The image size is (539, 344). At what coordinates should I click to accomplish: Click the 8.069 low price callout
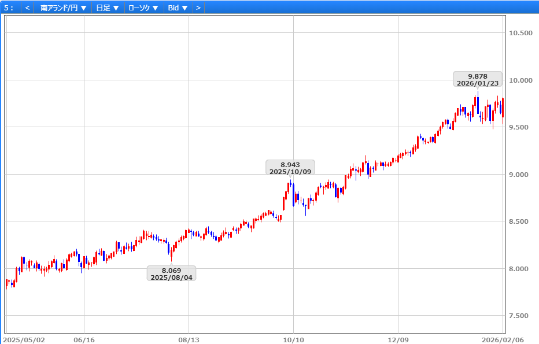tap(171, 273)
